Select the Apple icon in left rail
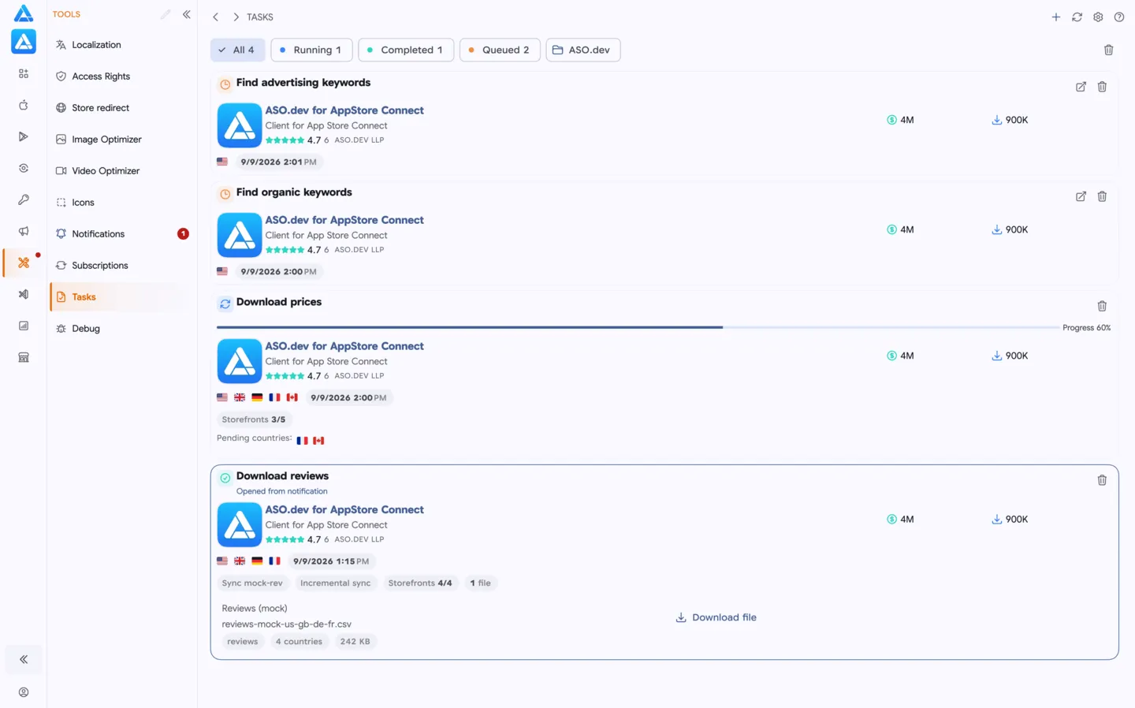The height and width of the screenshot is (708, 1135). (x=24, y=105)
